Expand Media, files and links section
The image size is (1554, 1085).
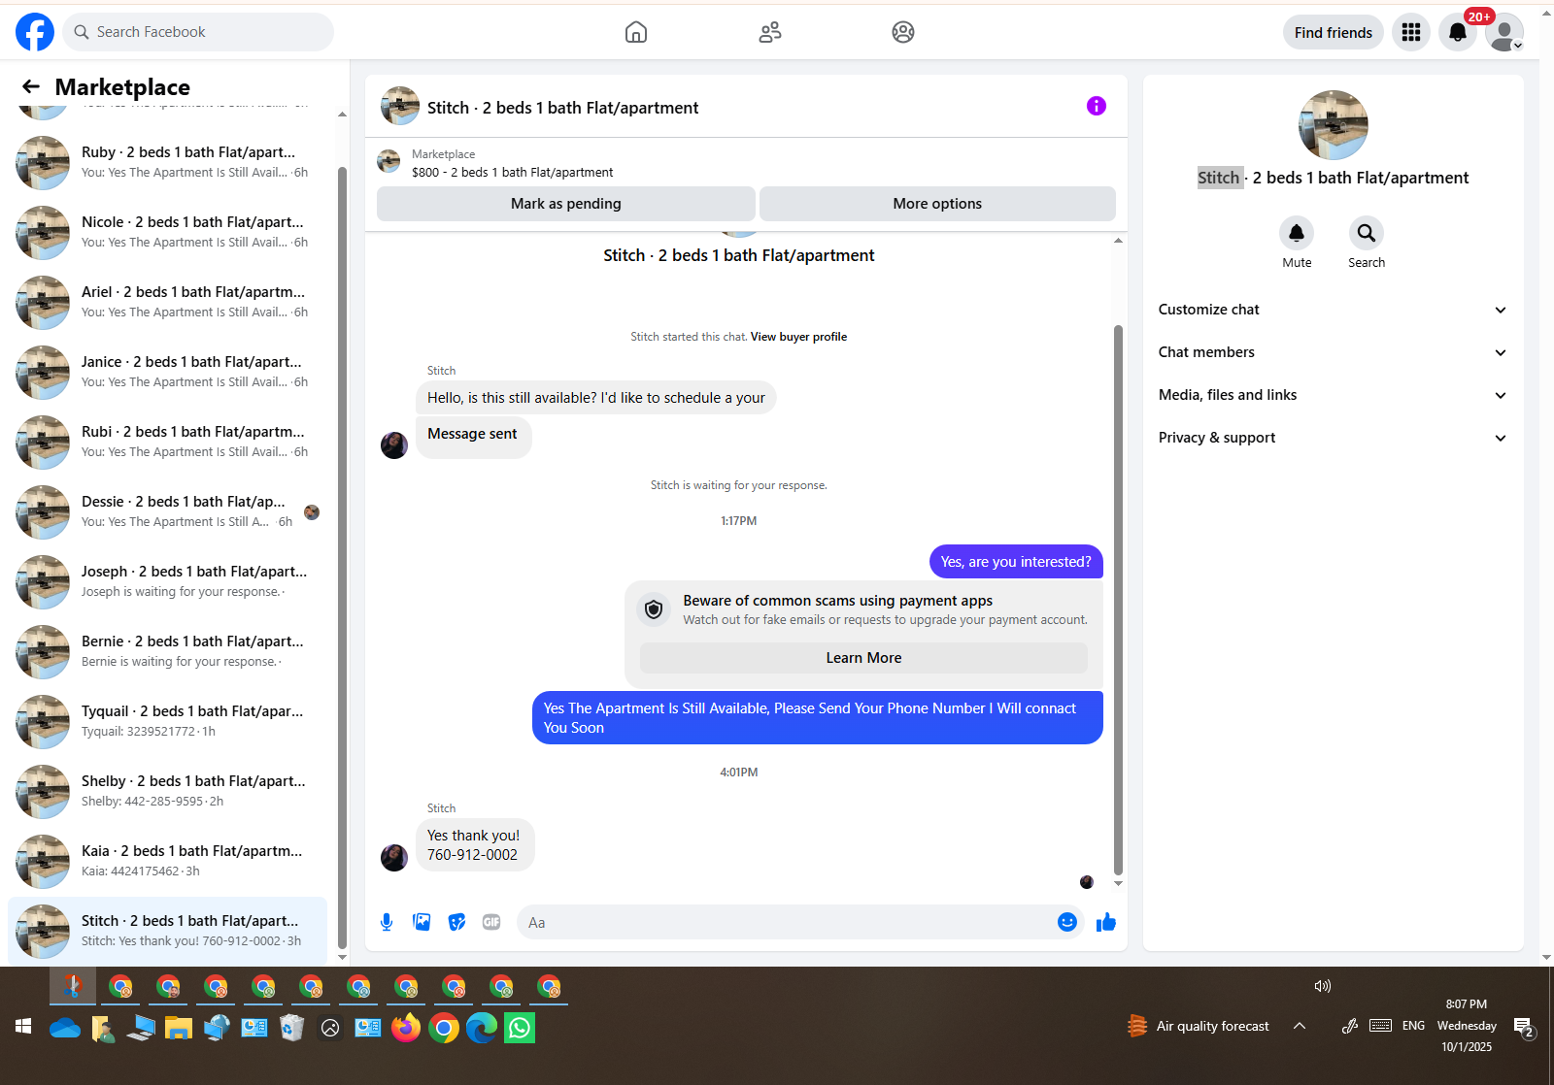(x=1334, y=395)
